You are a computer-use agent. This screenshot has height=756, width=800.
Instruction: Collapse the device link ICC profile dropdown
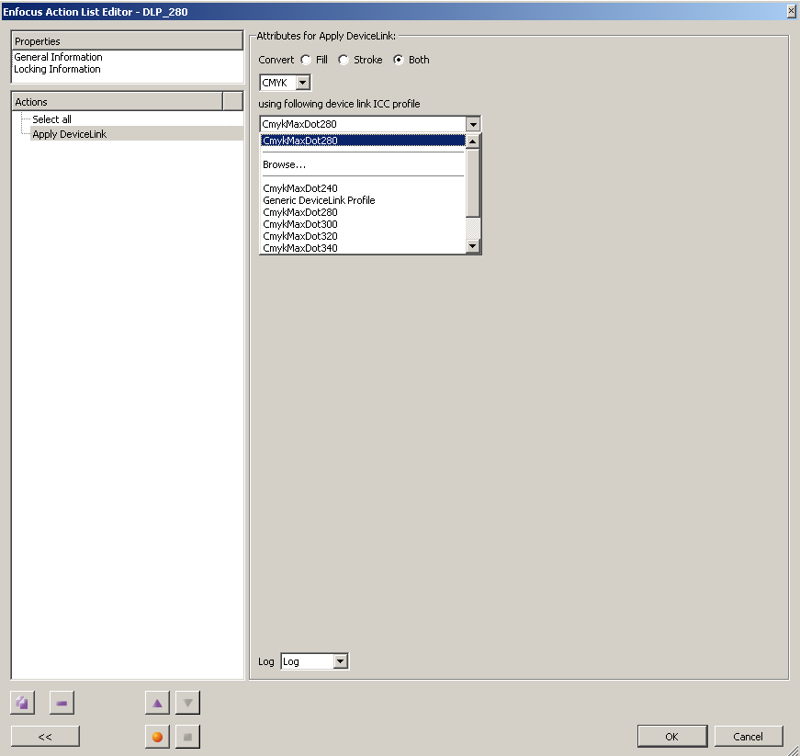click(x=473, y=124)
